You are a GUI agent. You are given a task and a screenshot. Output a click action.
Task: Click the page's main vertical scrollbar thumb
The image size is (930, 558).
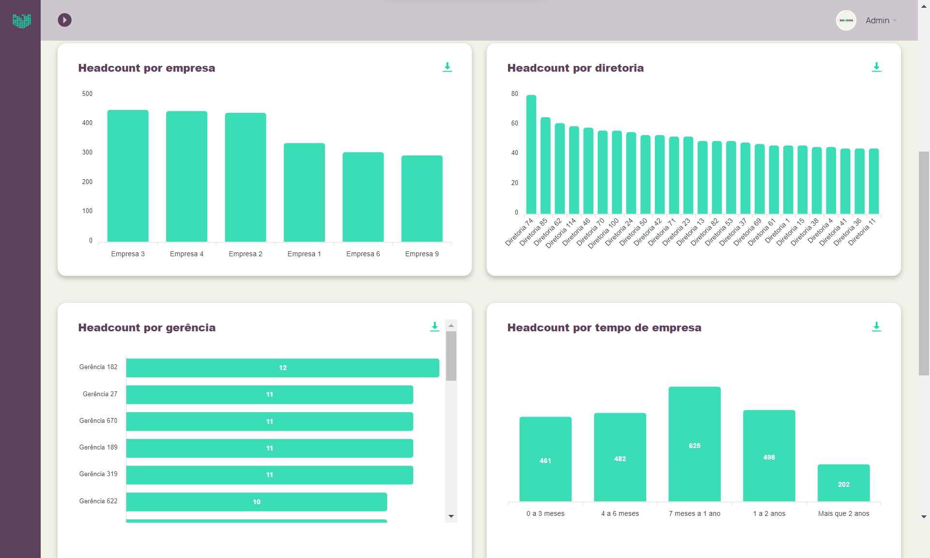pyautogui.click(x=924, y=263)
